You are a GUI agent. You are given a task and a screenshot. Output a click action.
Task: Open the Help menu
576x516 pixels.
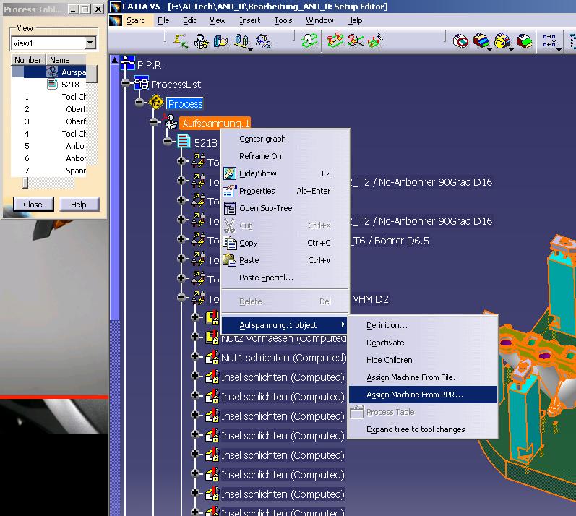click(355, 20)
